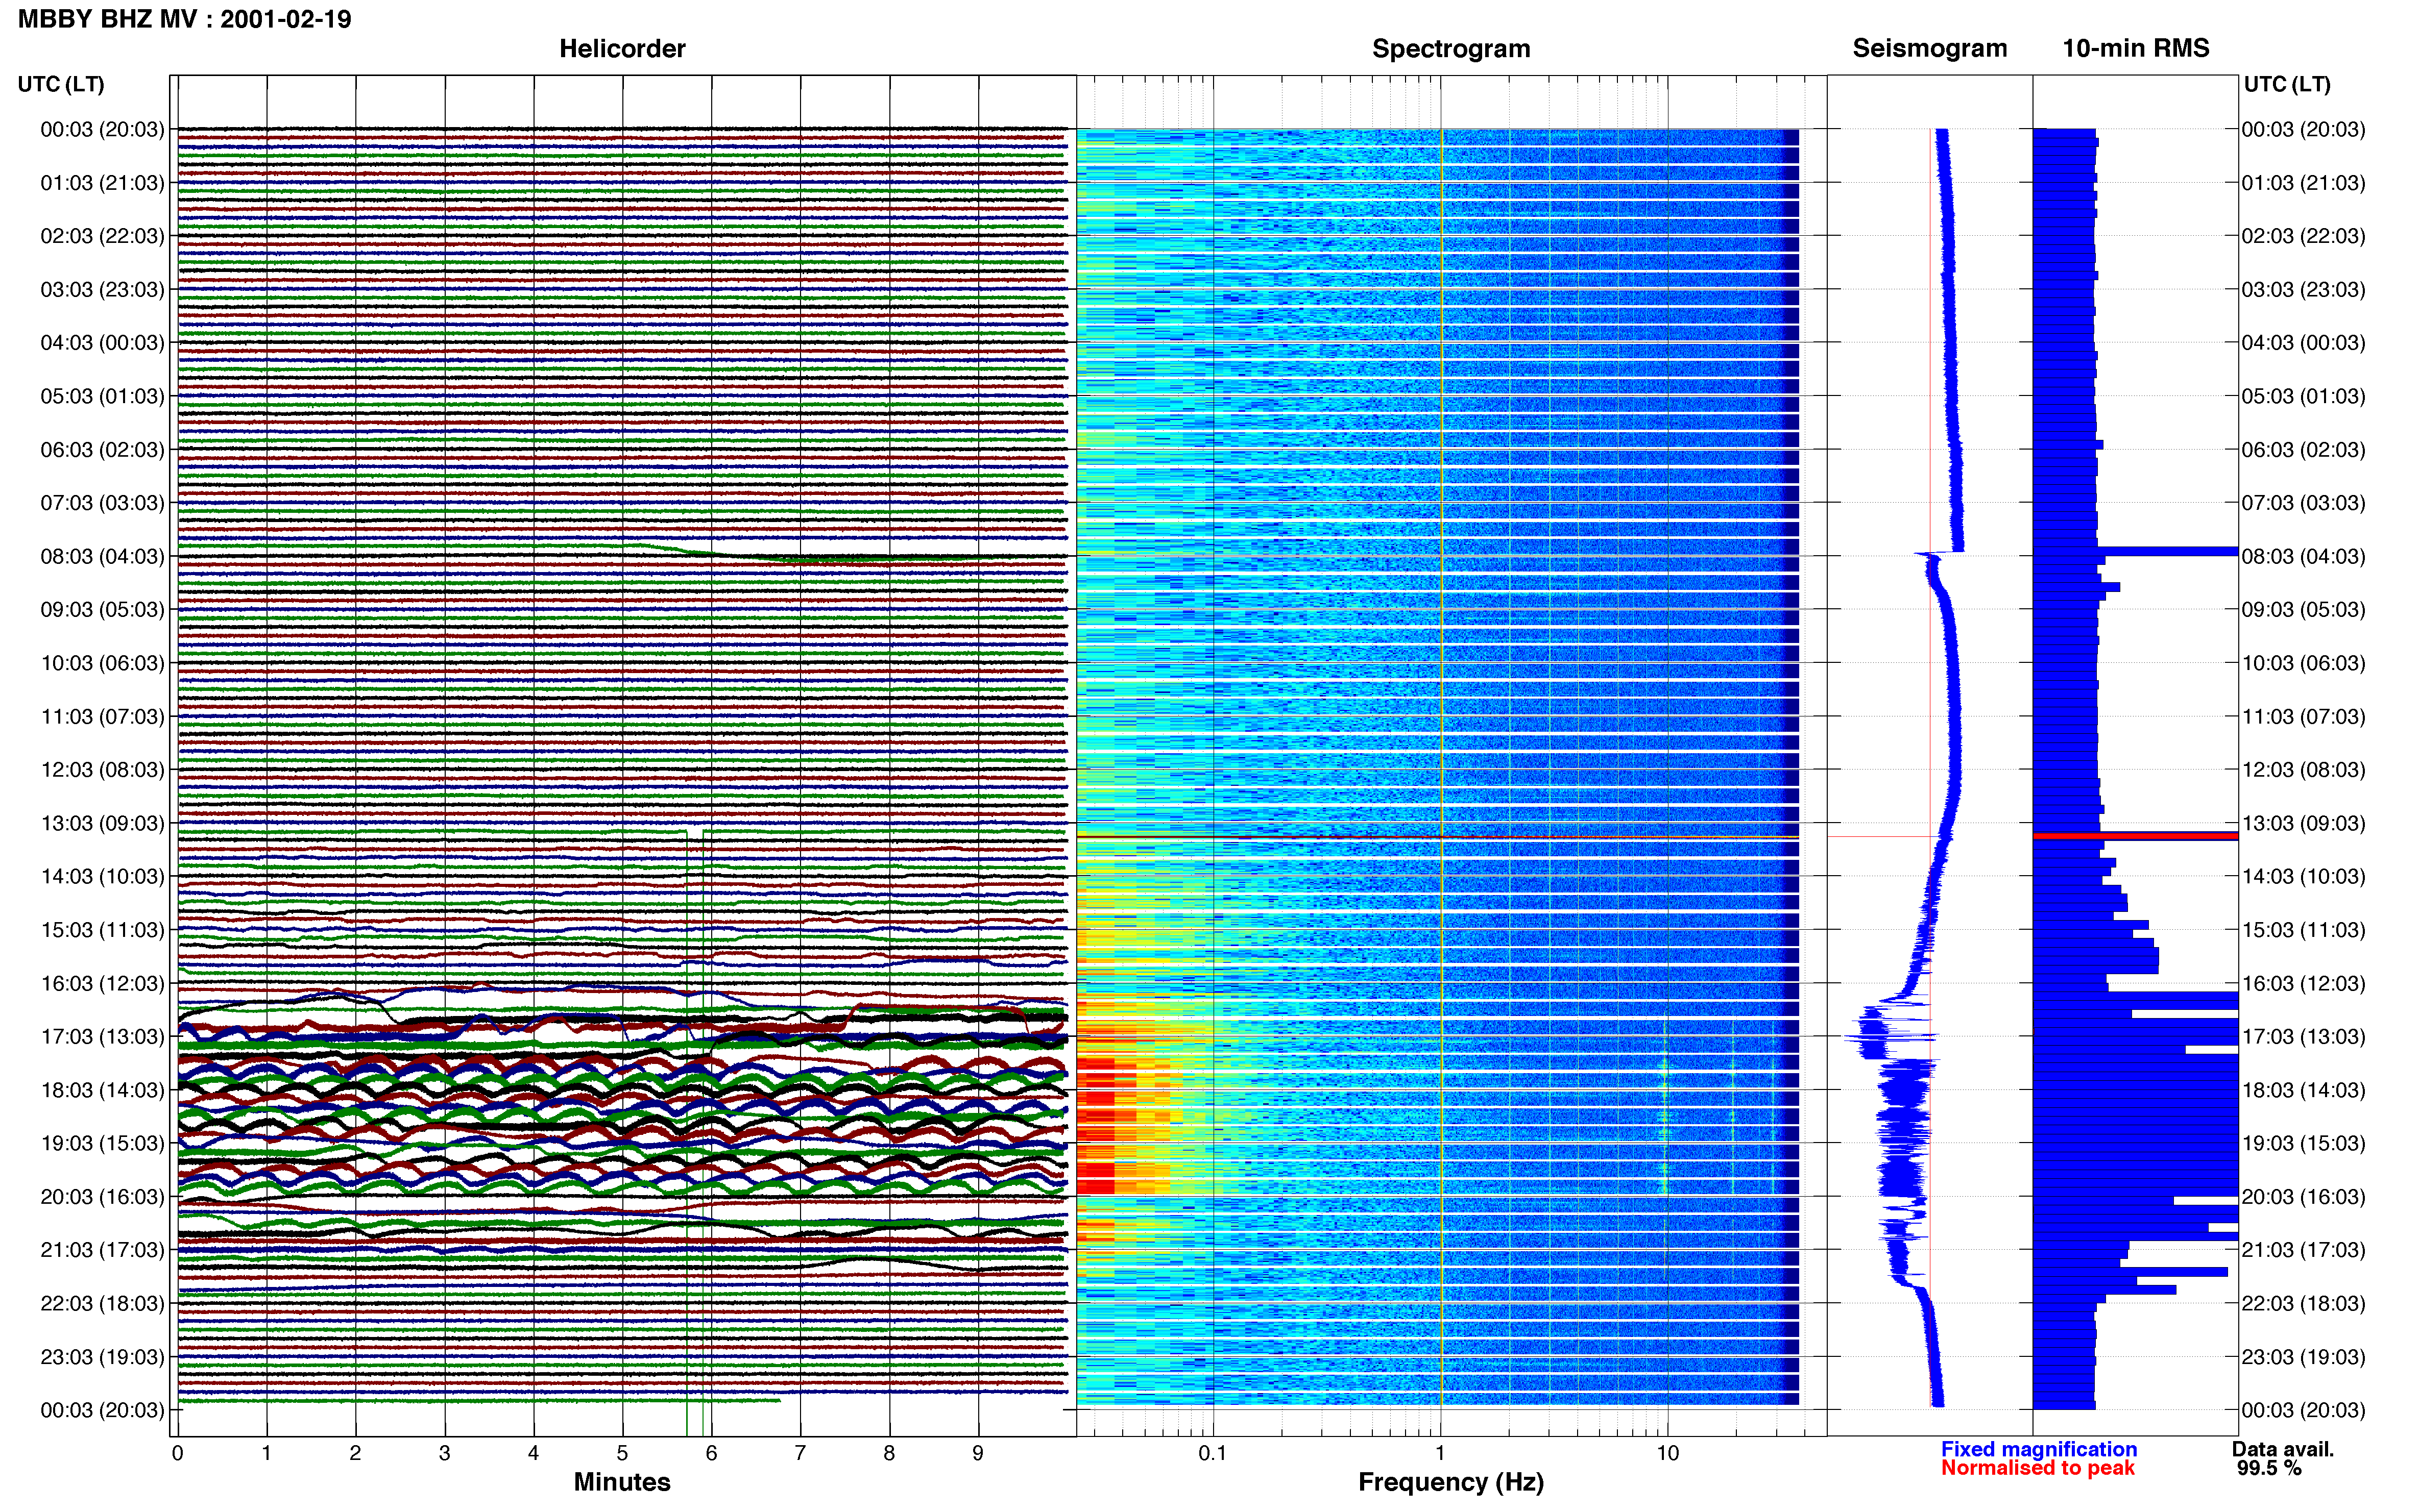
Task: Click the left axis label '22:03 (18:03)'
Action: tap(102, 1303)
